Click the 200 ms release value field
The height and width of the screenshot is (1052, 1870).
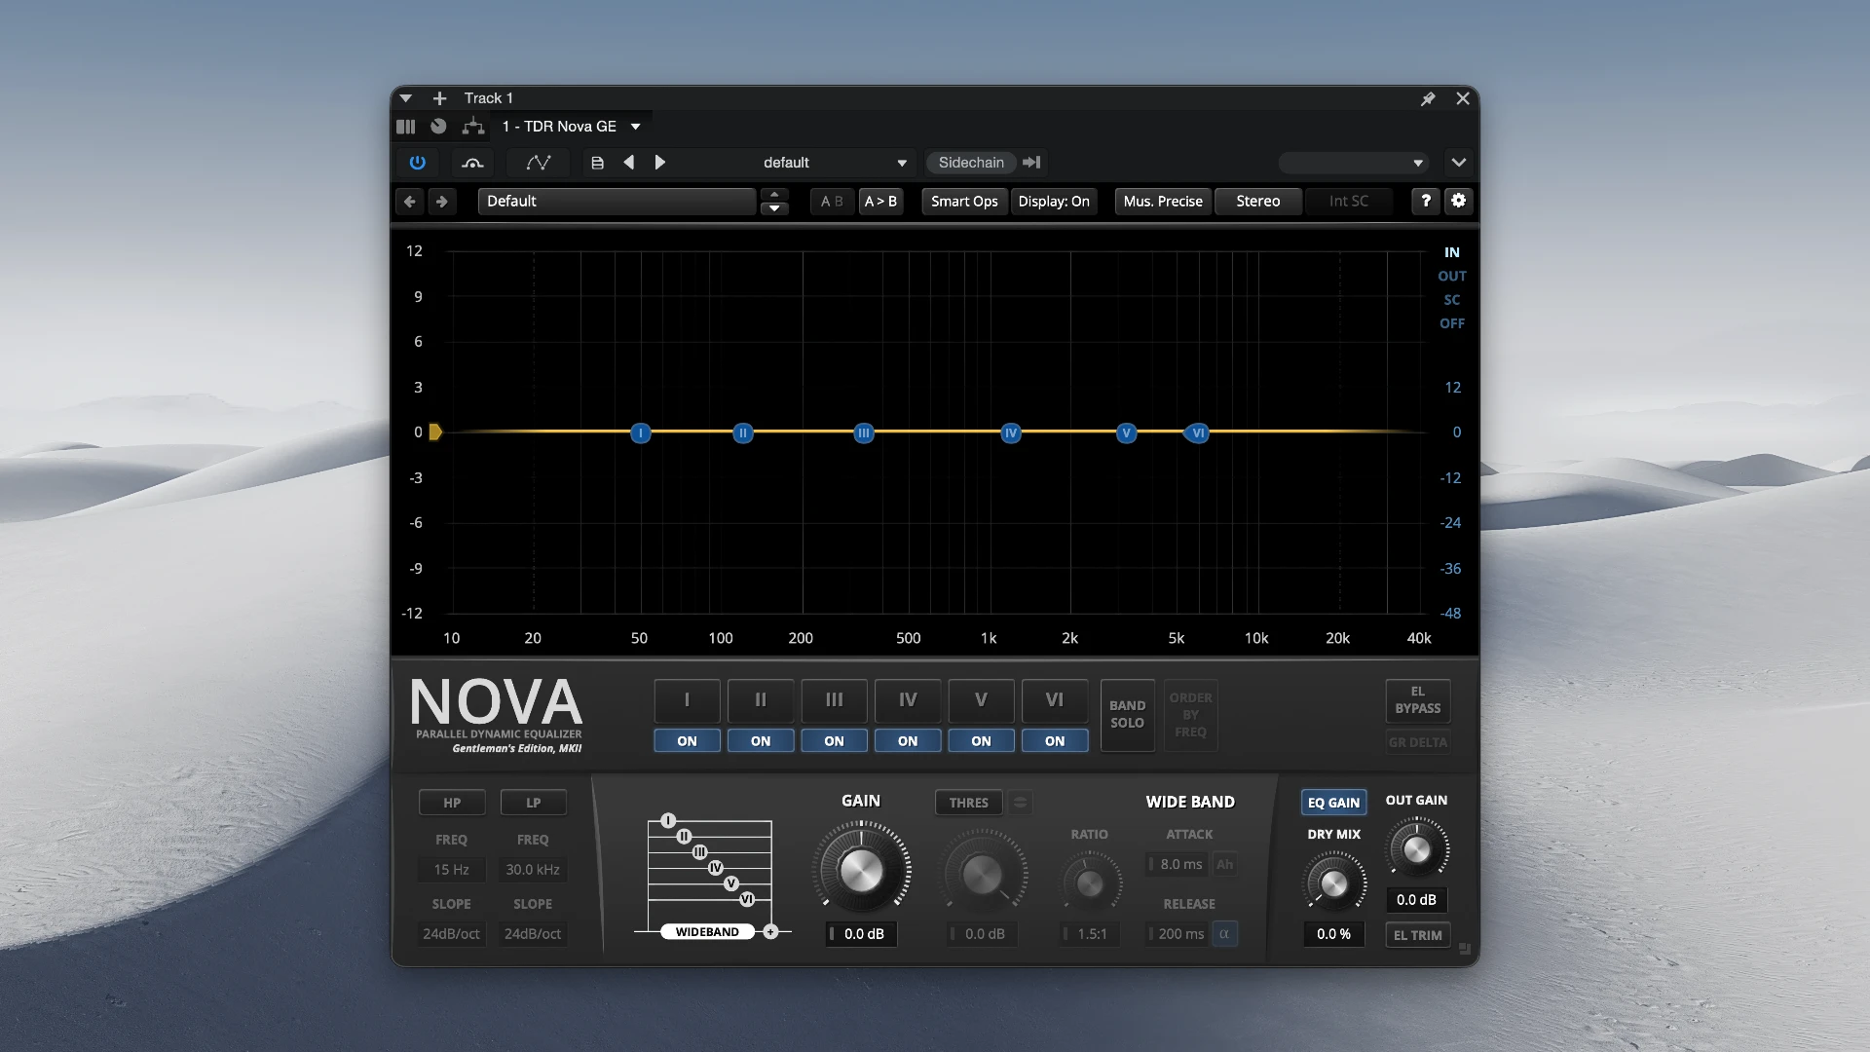[x=1178, y=933]
